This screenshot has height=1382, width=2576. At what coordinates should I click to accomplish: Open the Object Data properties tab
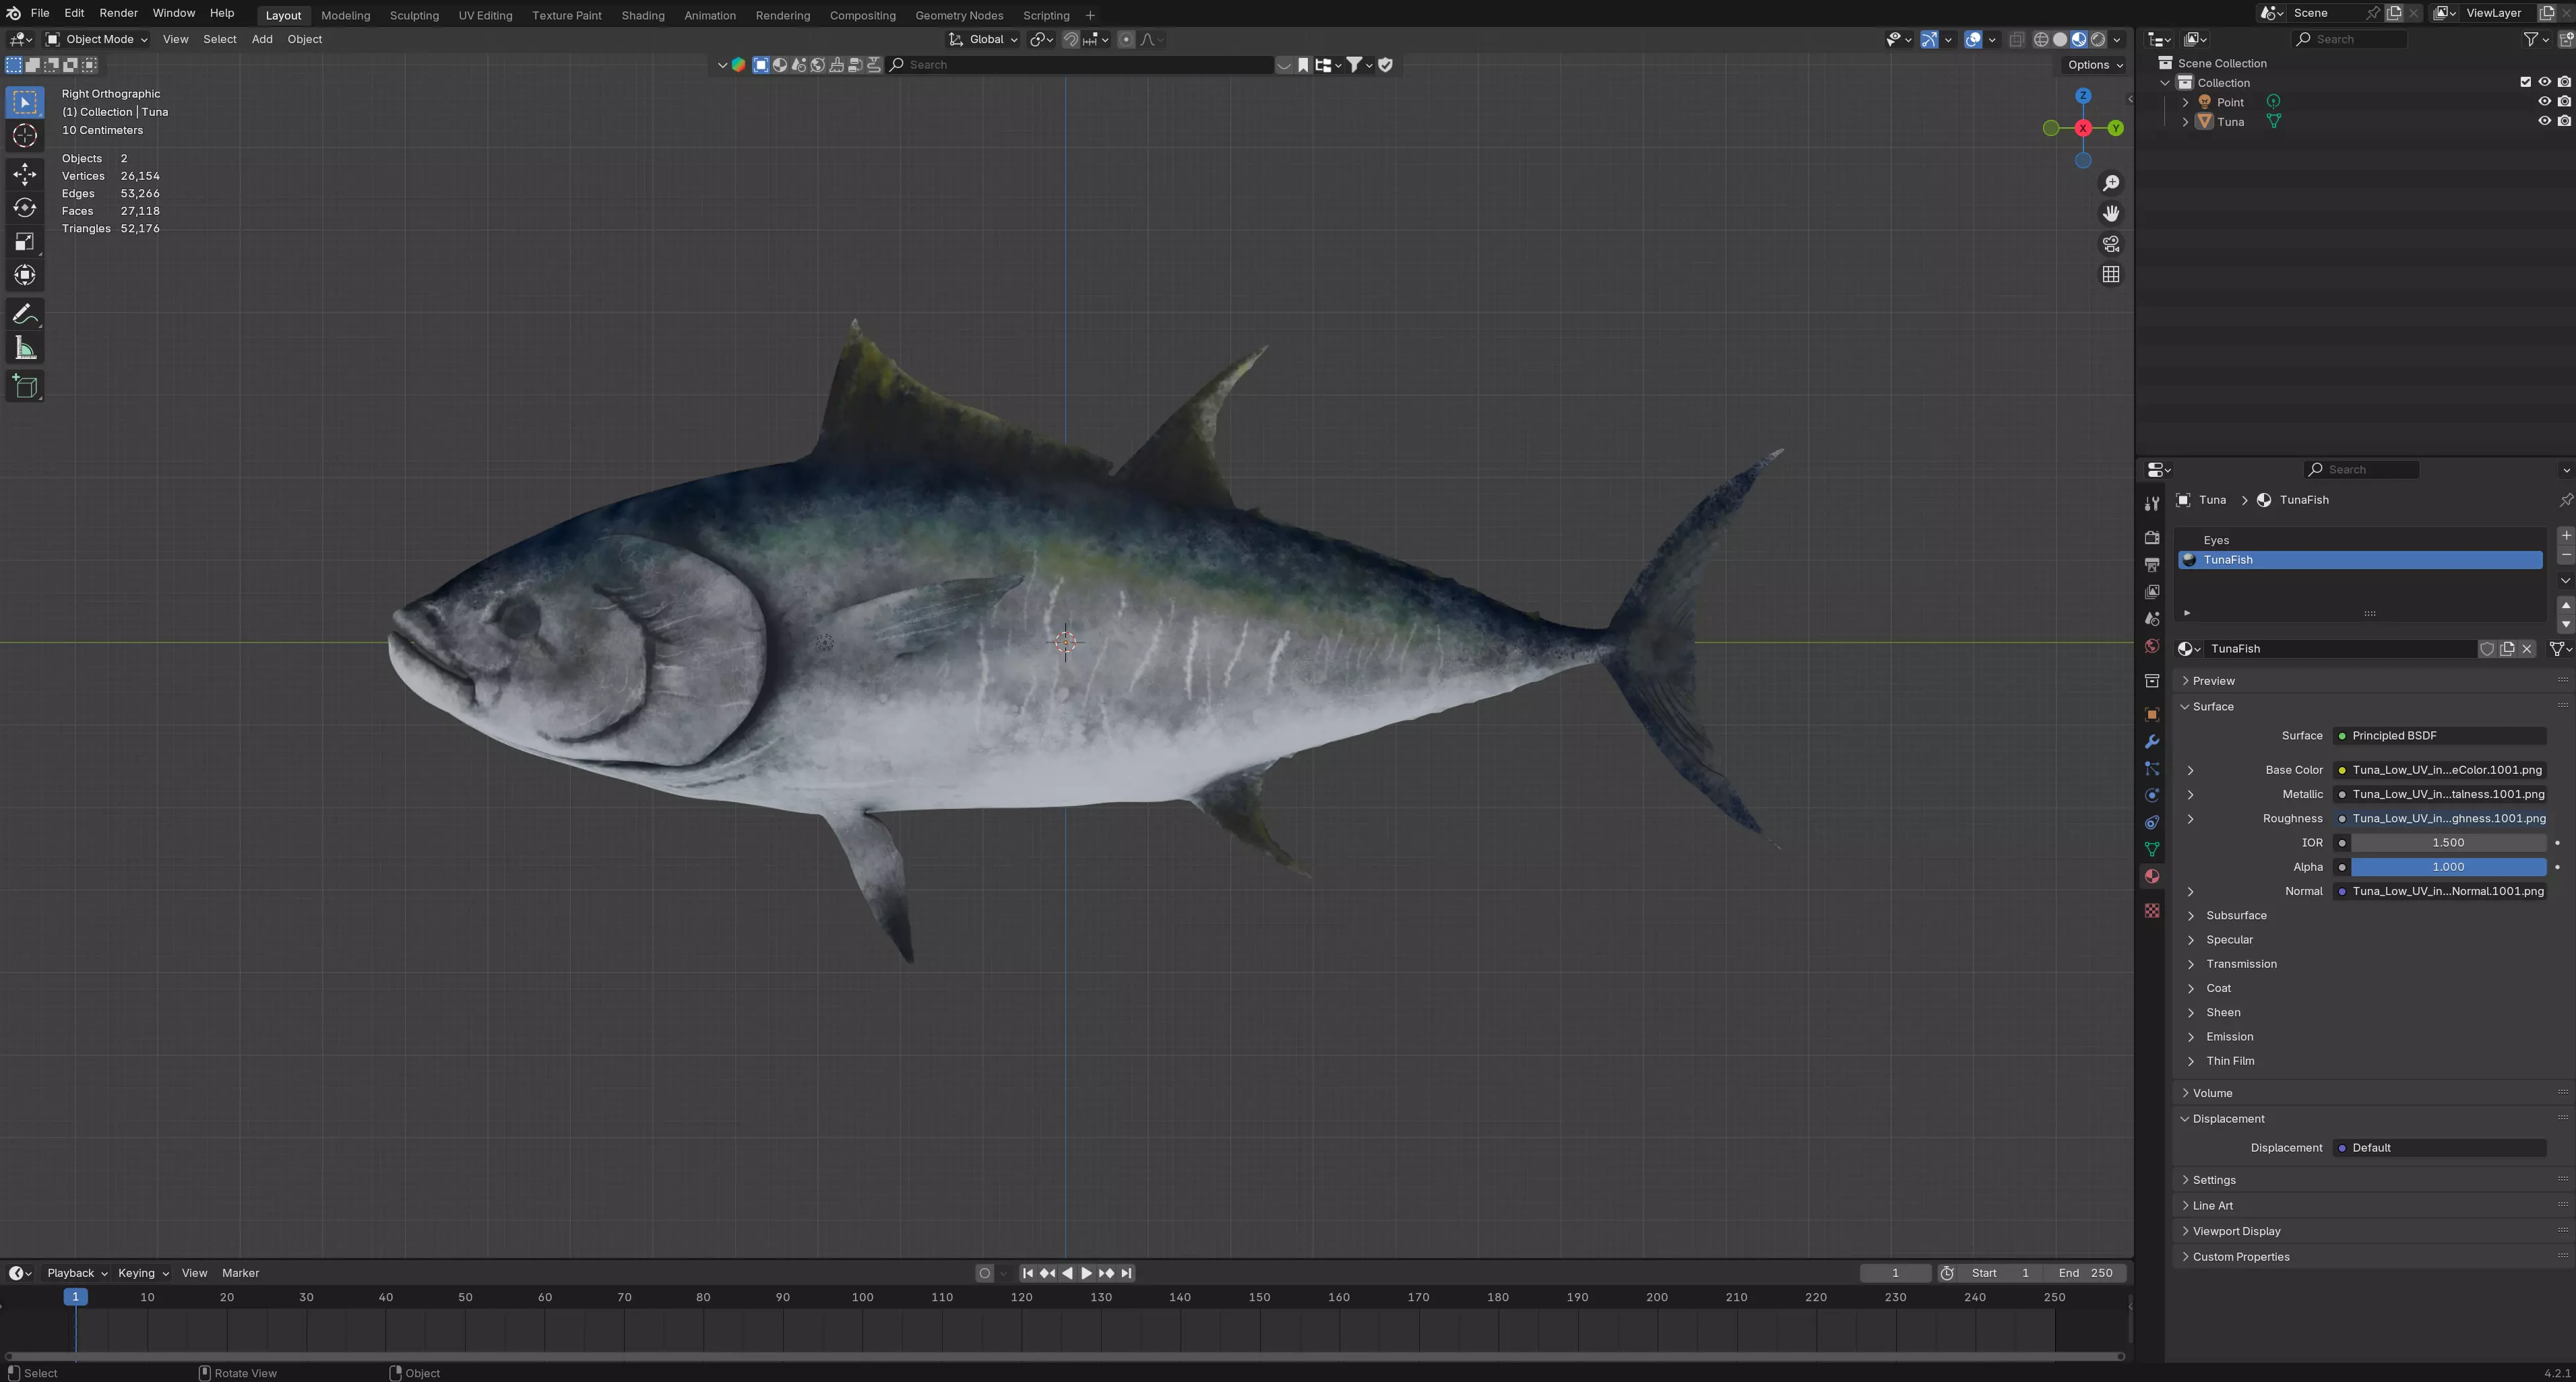[2152, 849]
